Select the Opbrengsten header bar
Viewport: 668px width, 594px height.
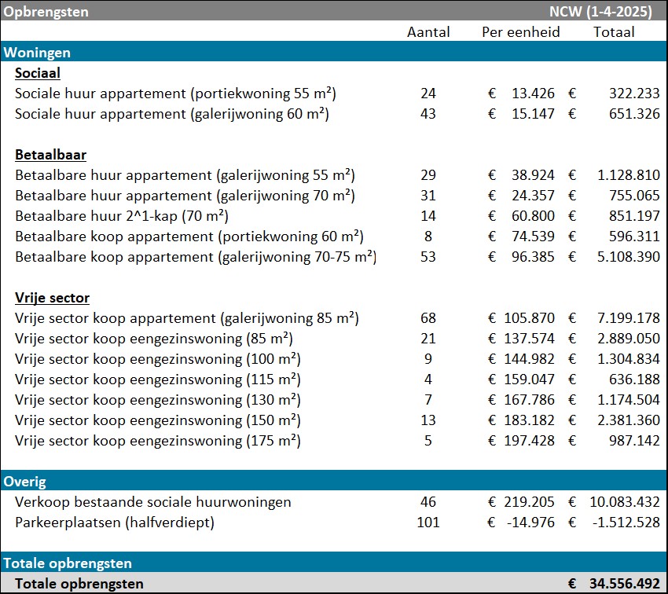tap(47, 11)
